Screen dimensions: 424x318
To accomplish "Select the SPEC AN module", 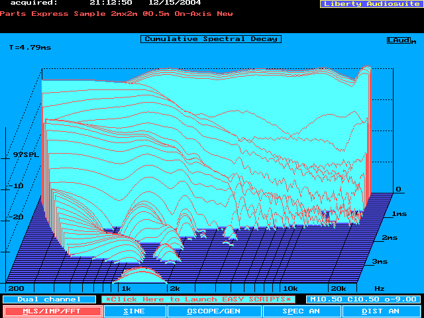I will pos(301,311).
